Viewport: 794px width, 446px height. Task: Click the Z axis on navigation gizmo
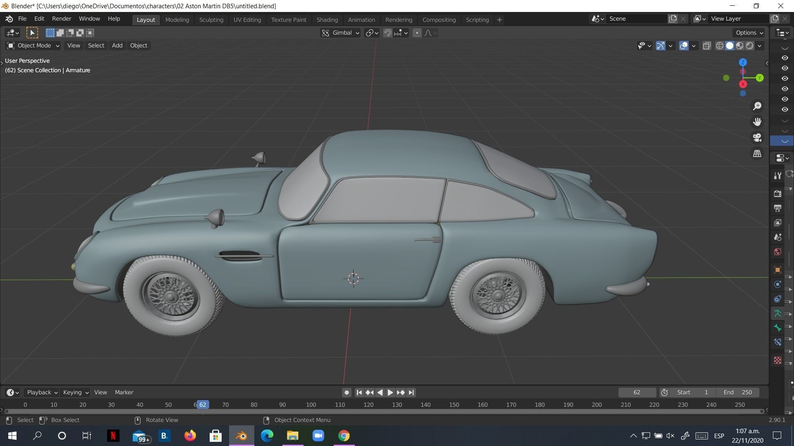pyautogui.click(x=743, y=62)
